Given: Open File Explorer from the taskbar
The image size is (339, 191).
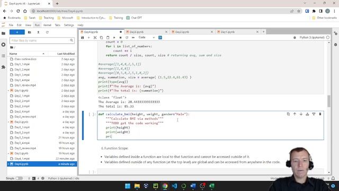Looking at the screenshot, I should click(137, 186).
